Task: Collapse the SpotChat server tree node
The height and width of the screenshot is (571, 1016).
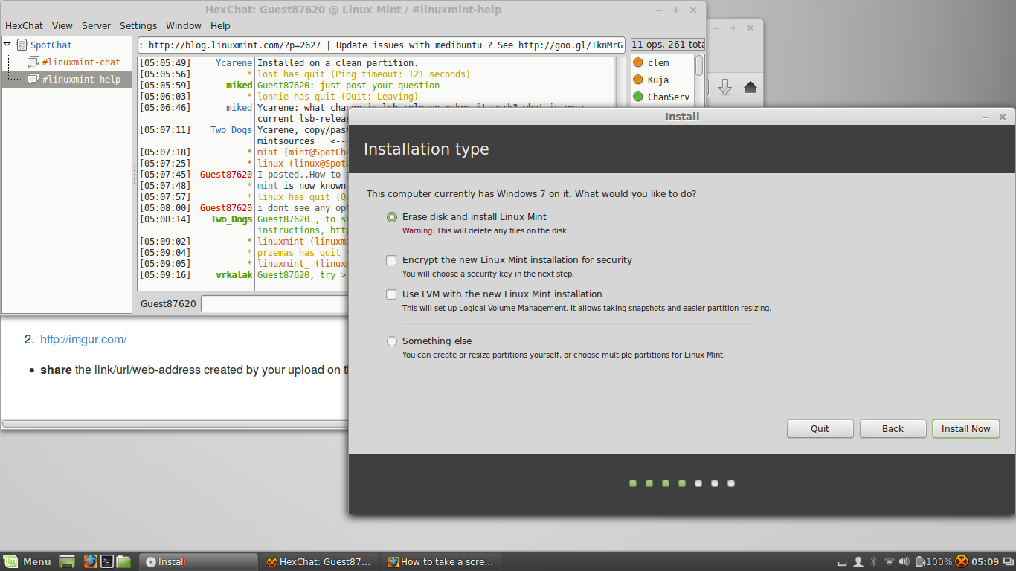Action: point(7,45)
